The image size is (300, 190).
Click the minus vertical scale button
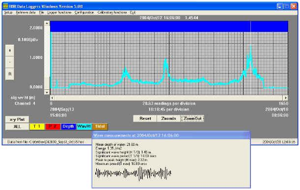[10, 62]
